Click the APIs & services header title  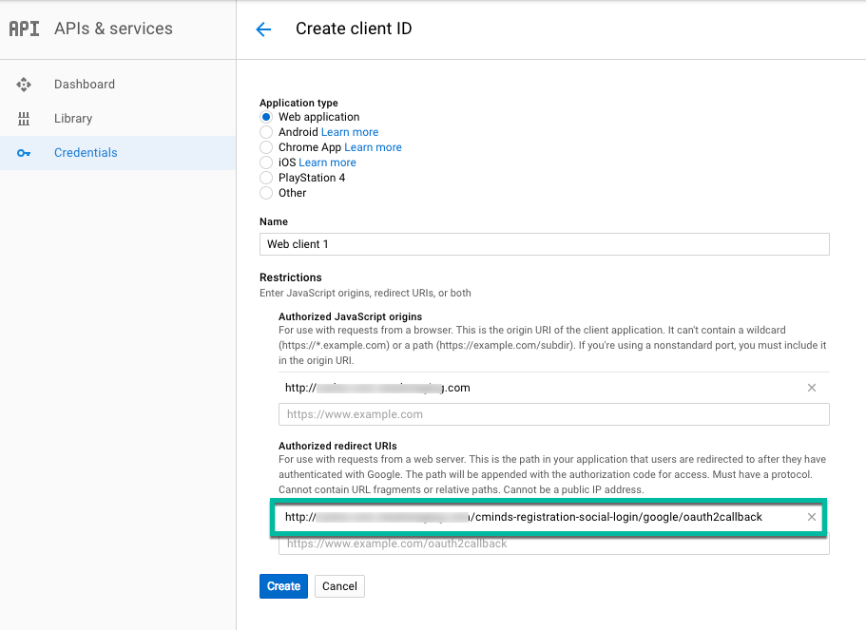tap(113, 29)
